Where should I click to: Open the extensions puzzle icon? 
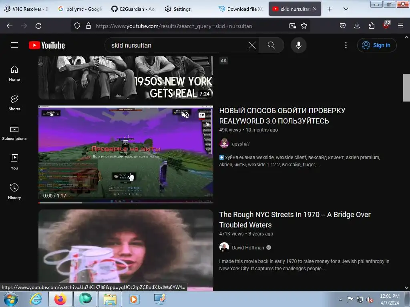372,26
